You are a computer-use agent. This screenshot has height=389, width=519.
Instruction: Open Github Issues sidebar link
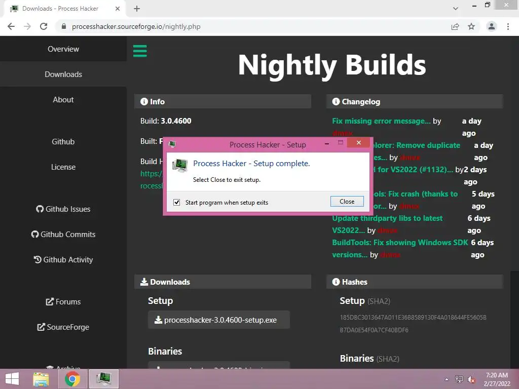tap(63, 209)
